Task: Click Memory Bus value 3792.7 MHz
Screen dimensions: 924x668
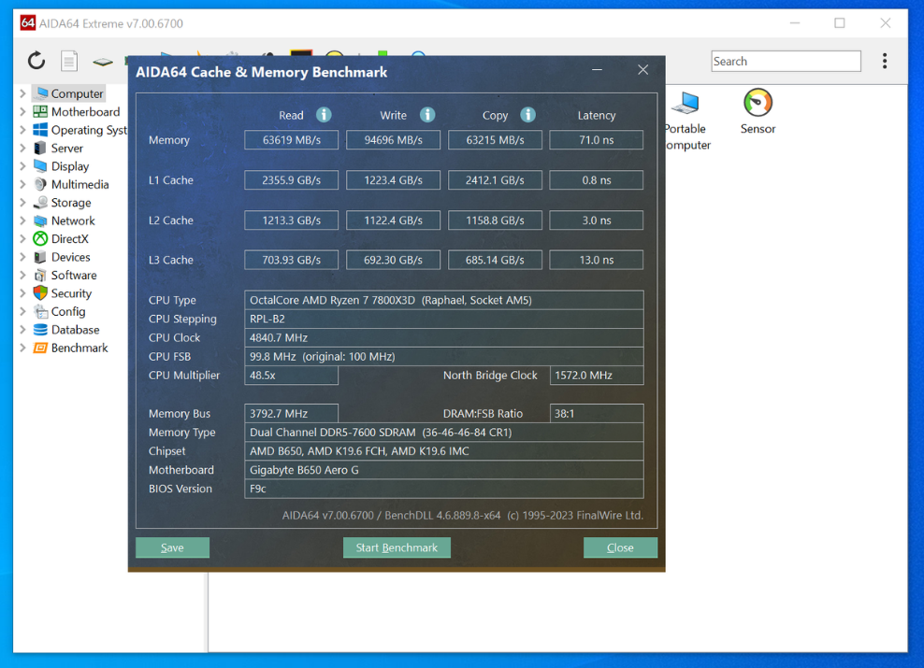Action: [x=291, y=413]
